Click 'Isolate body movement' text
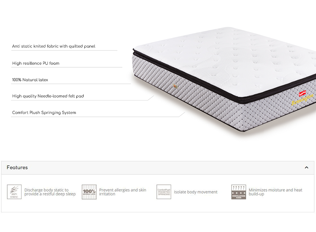This screenshot has width=316, height=232. tap(196, 192)
